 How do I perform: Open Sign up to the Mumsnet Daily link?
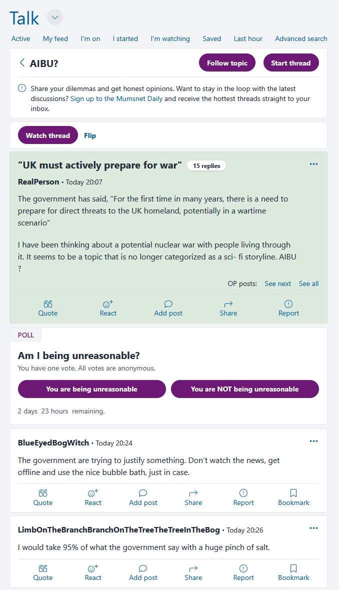tap(116, 98)
